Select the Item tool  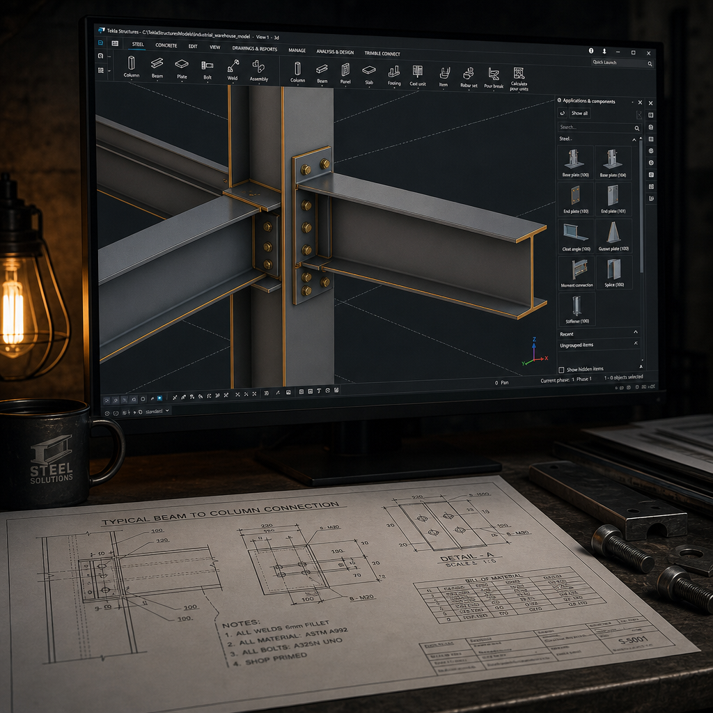click(444, 77)
